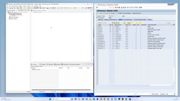Click the search magnifier in HANA Studio toolbar
This screenshot has height=101, width=180.
click(83, 8)
